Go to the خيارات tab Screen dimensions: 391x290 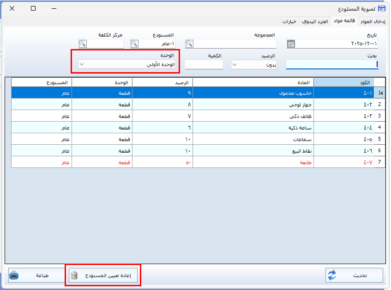click(x=289, y=21)
